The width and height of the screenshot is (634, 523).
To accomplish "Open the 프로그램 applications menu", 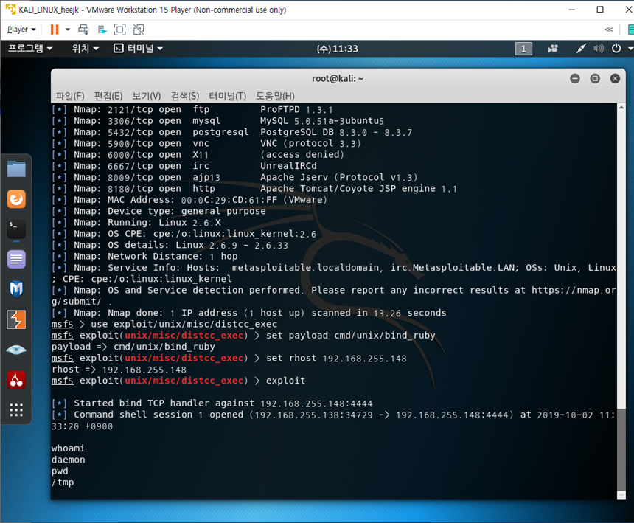I will point(30,49).
